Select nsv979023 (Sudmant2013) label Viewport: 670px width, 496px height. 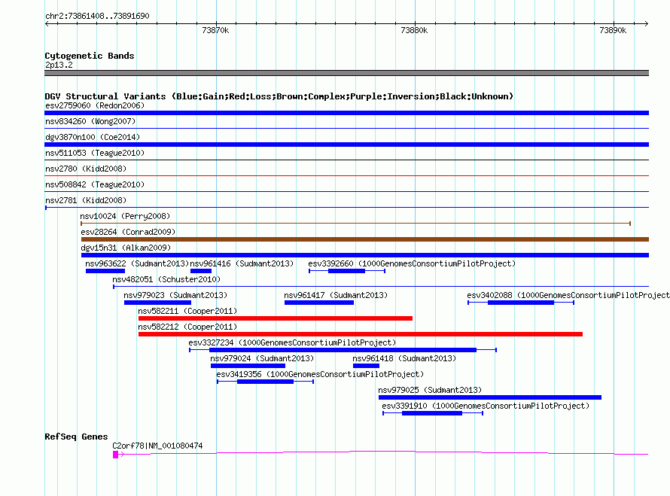pos(175,295)
